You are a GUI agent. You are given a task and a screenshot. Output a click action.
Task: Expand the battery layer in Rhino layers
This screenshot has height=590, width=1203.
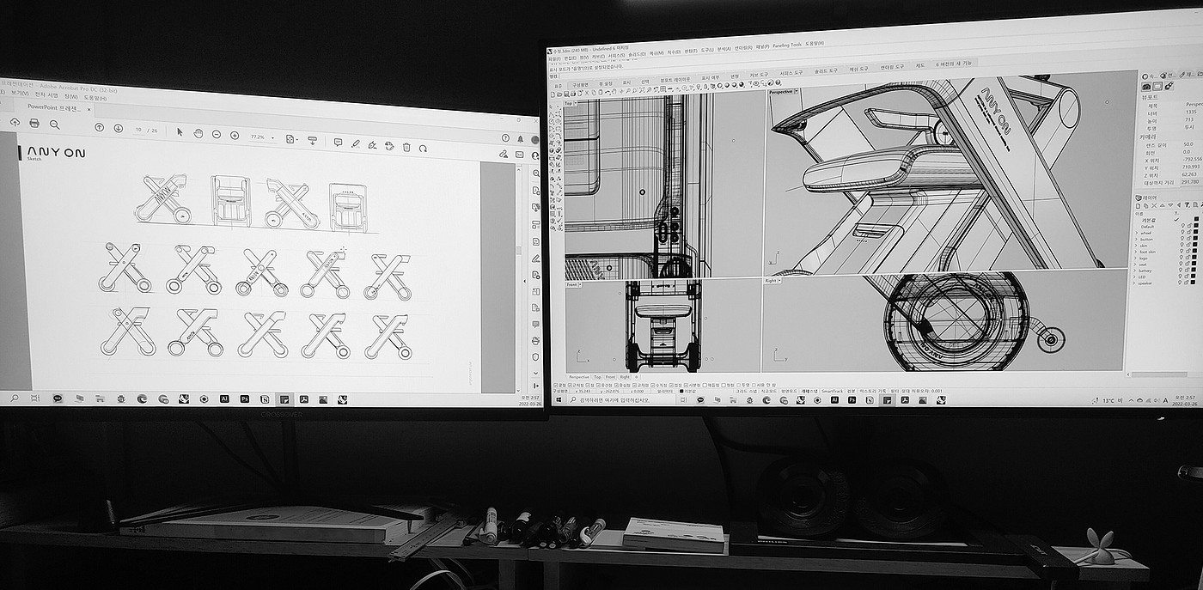(1136, 270)
